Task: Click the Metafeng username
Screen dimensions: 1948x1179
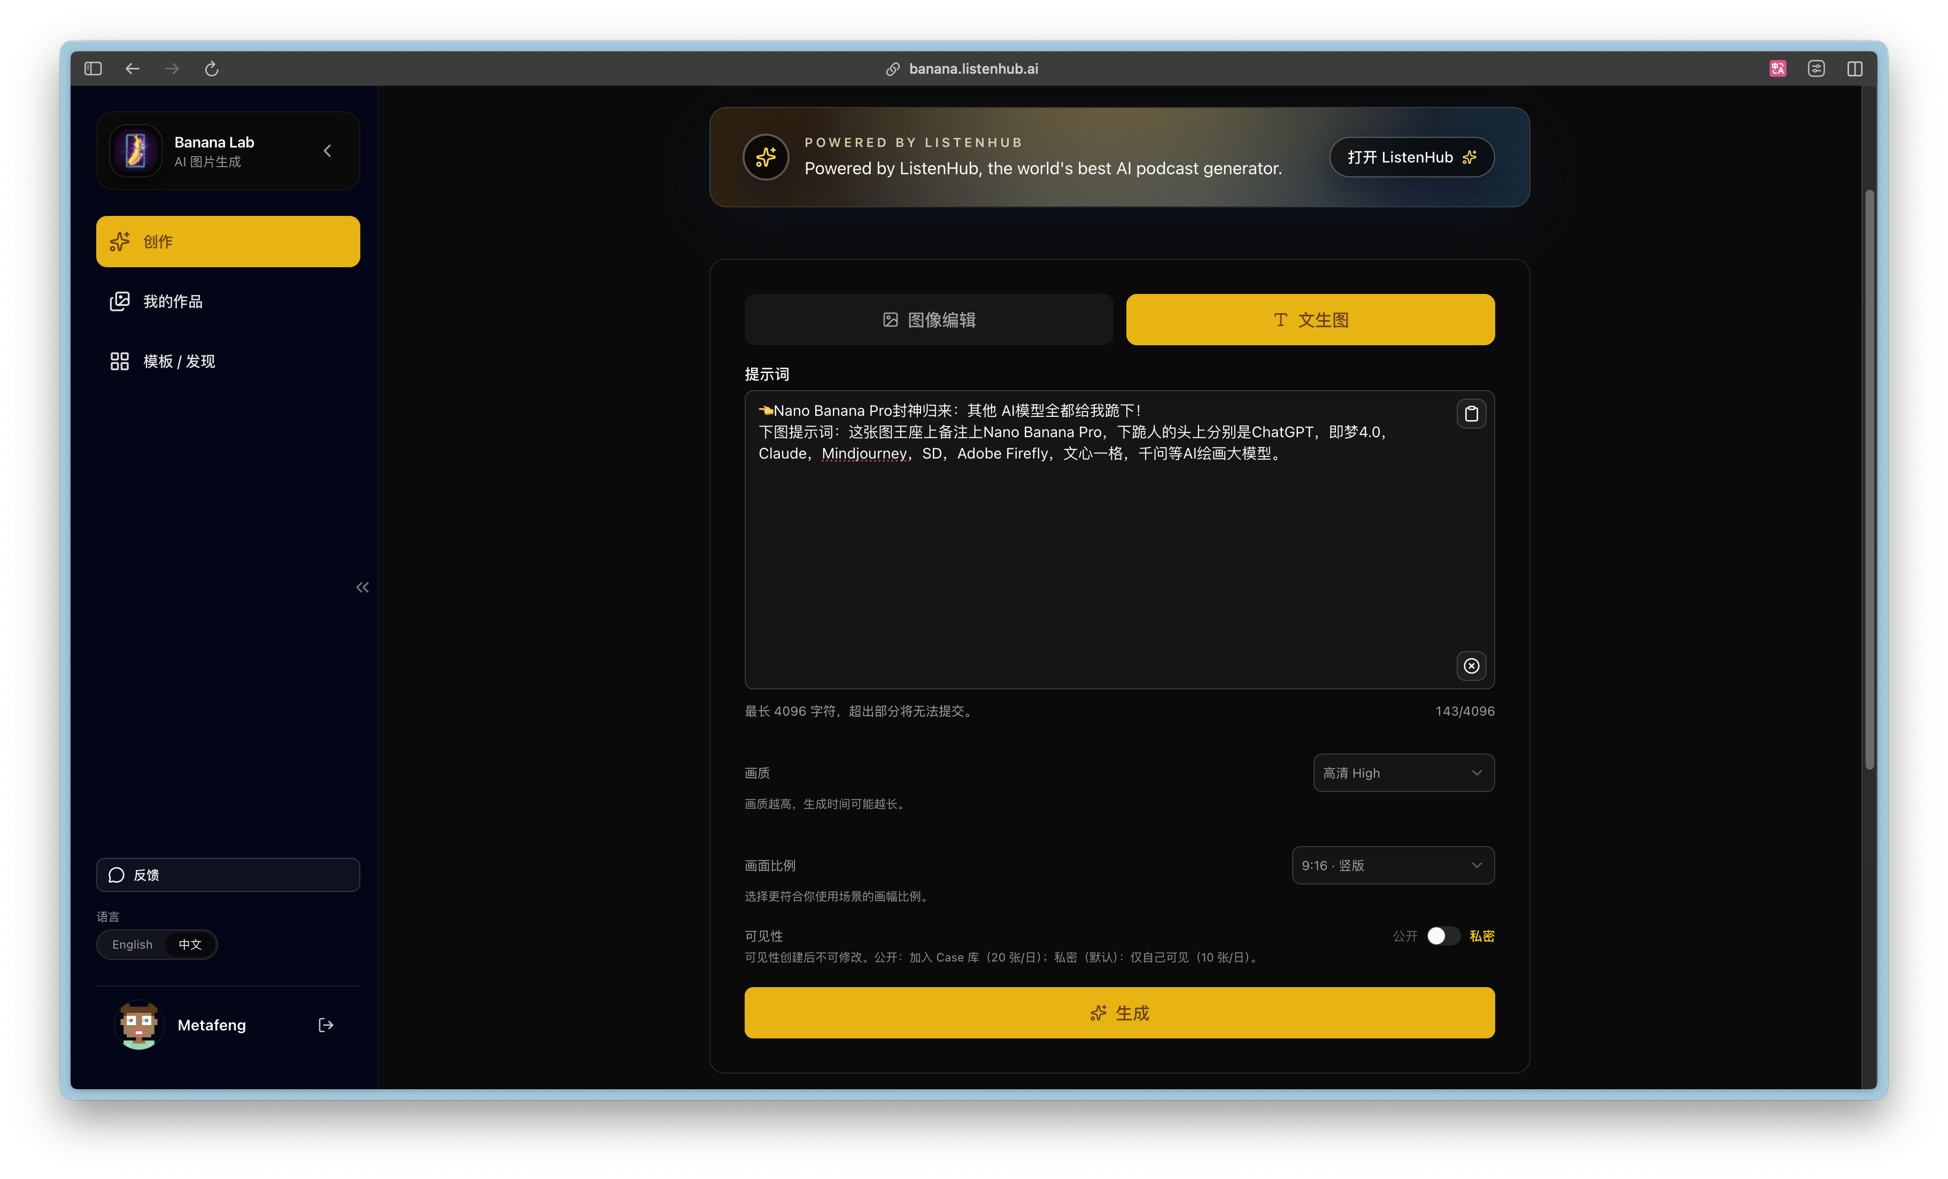Action: point(211,1025)
